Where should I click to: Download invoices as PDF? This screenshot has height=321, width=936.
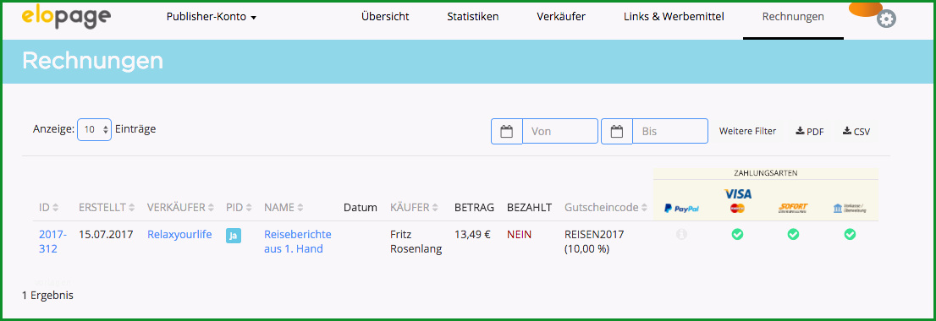[809, 132]
